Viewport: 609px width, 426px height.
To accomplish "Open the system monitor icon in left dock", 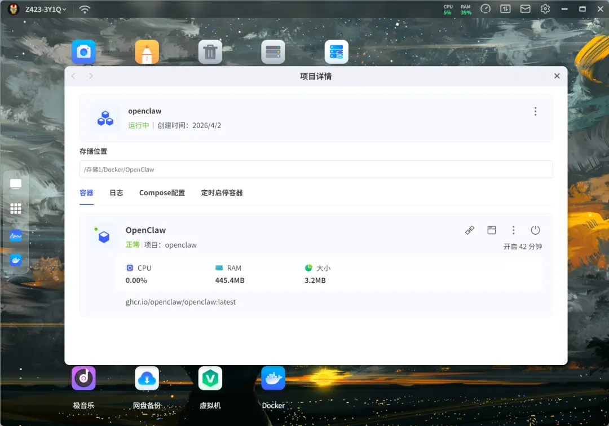I will (16, 235).
